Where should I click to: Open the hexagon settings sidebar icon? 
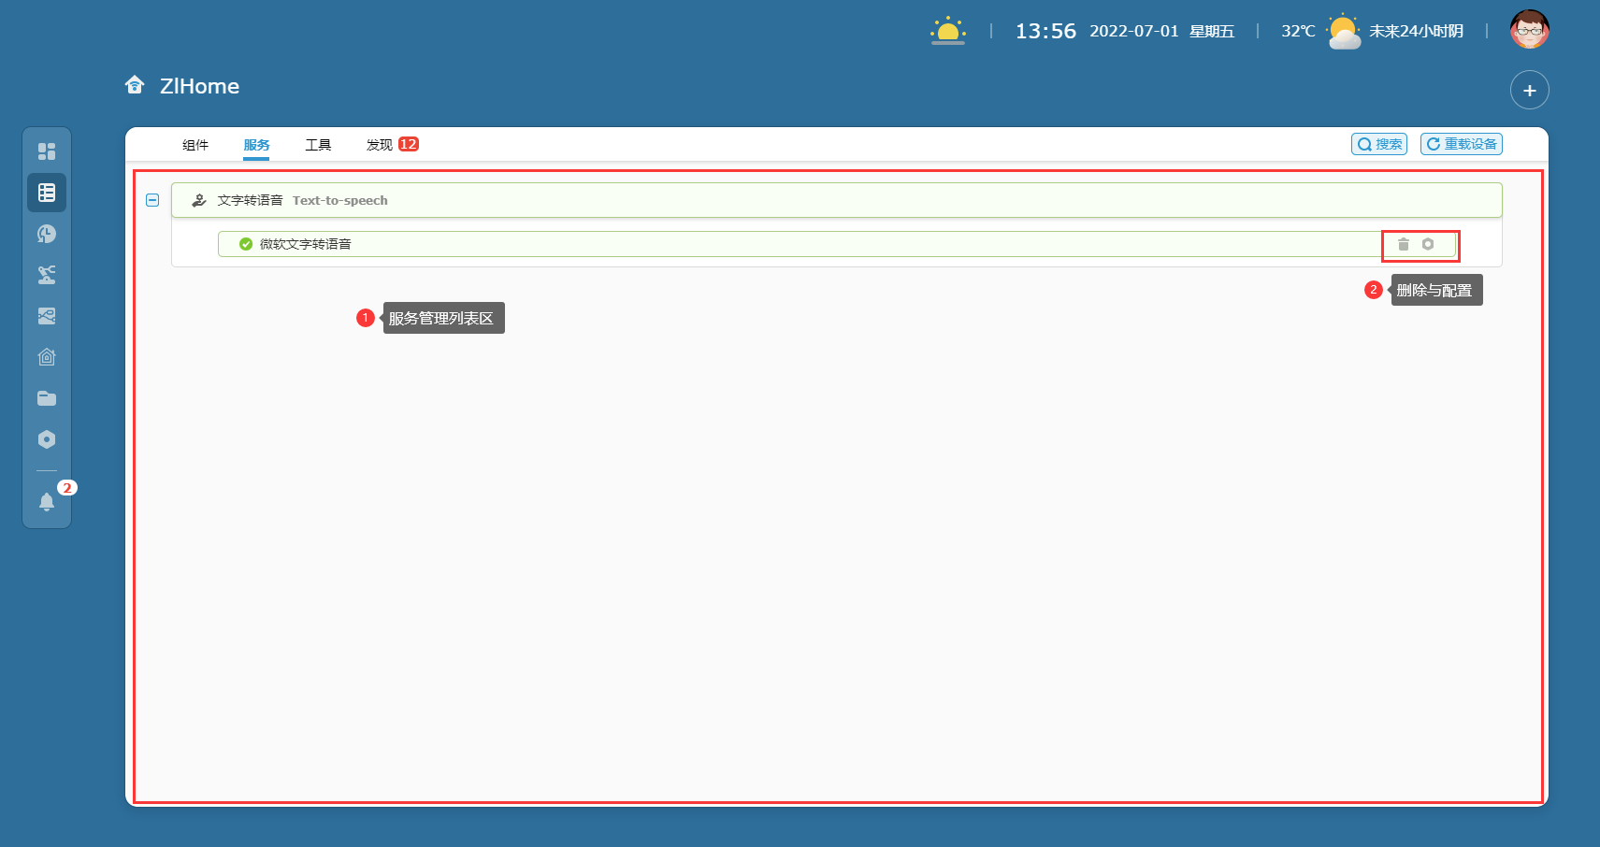click(x=47, y=439)
